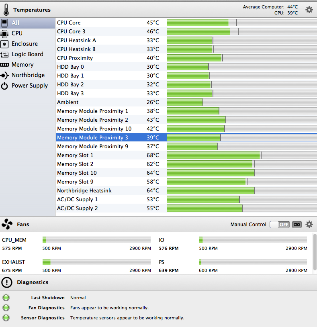
Task: Click the Fans panel vertical scrollbar
Action: coord(315,252)
